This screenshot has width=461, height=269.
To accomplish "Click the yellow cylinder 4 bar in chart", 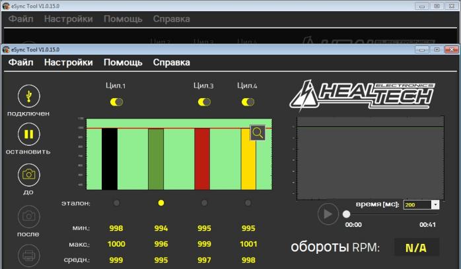I will tap(248, 159).
